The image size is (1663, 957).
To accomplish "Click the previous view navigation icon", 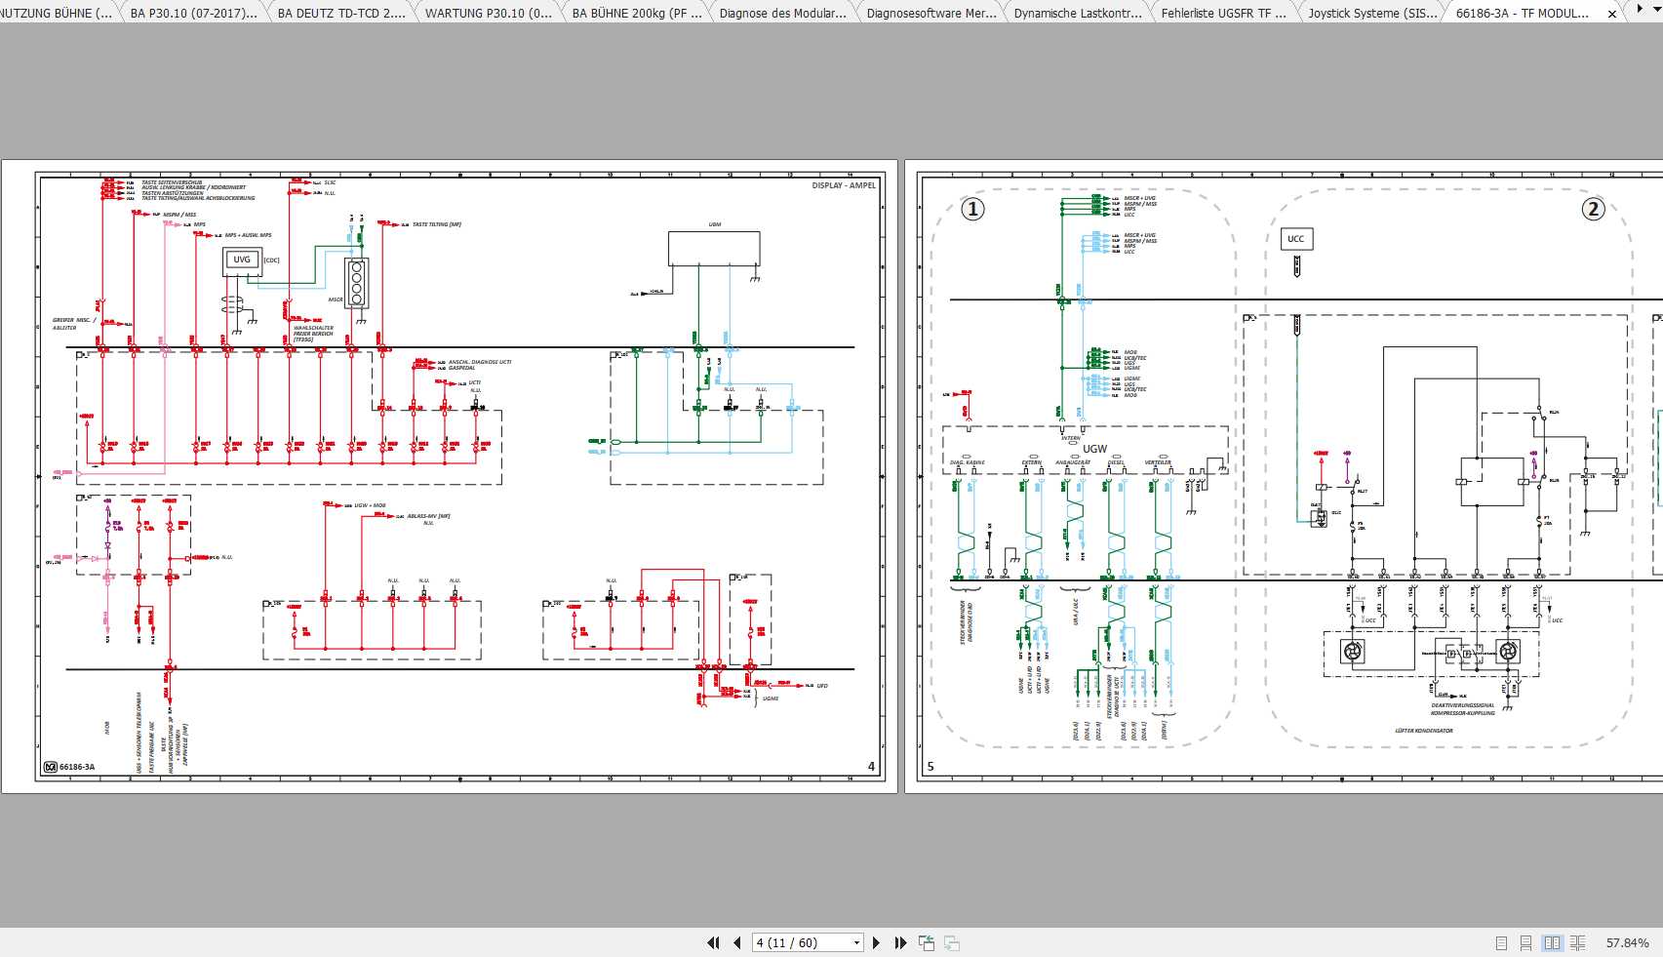I will click(927, 942).
